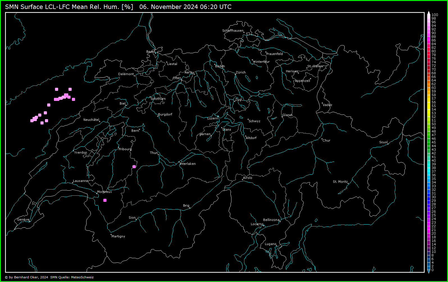Select the Thun city label
This screenshot has width=448, height=282.
point(154,153)
